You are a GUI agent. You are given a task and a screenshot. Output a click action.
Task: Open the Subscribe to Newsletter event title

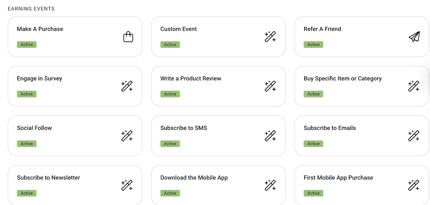point(48,178)
